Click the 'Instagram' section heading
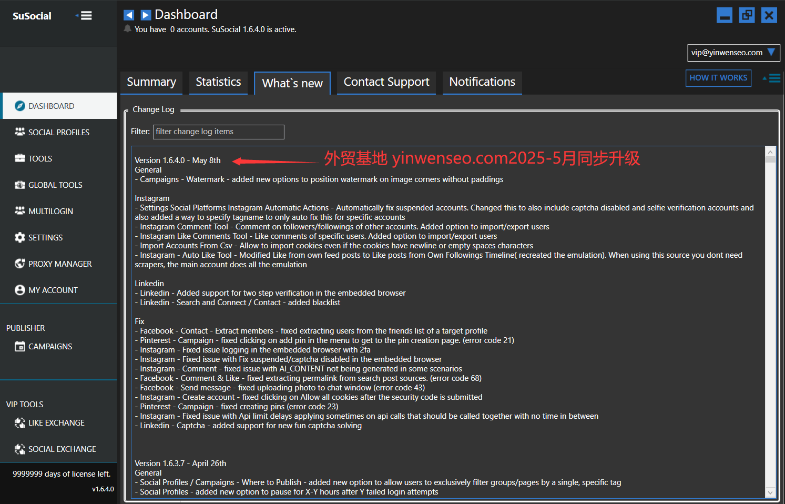The height and width of the screenshot is (504, 785). 152,198
